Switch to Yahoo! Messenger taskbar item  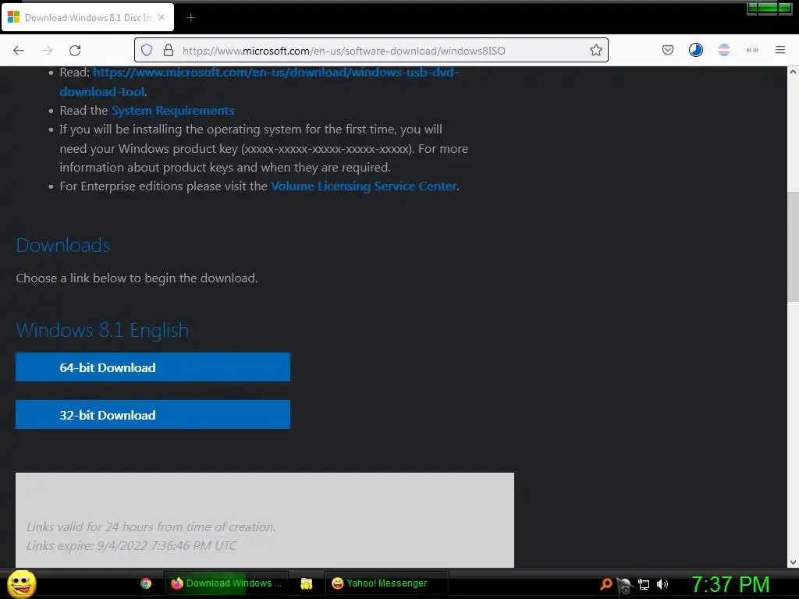click(387, 583)
